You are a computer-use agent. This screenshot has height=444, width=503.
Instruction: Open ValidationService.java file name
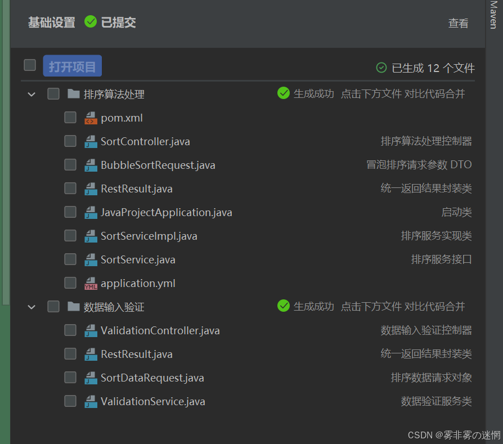[152, 401]
